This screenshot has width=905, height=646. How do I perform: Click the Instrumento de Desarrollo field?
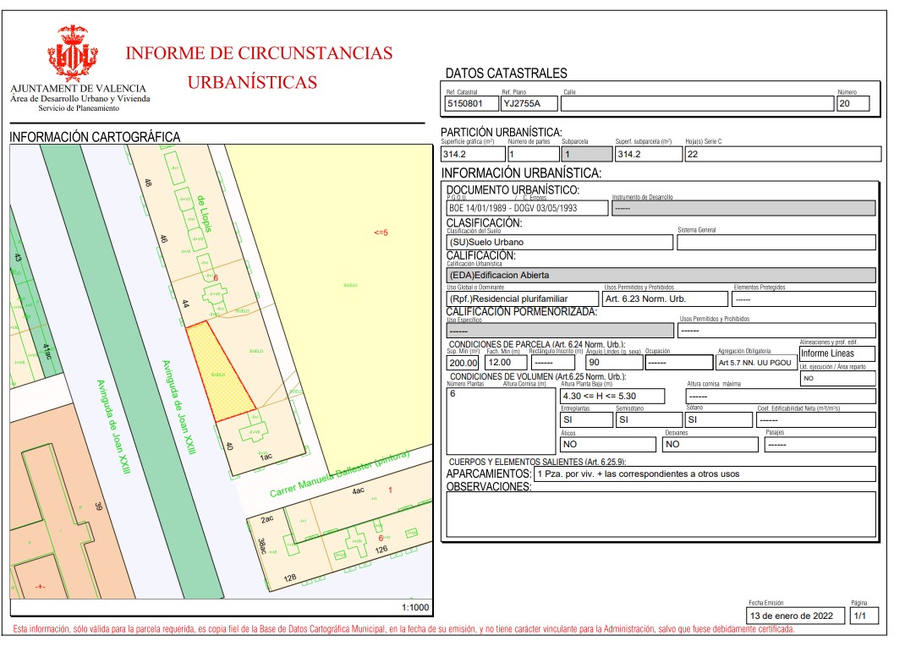pos(743,208)
